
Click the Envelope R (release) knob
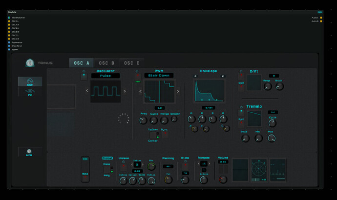coord(223,119)
